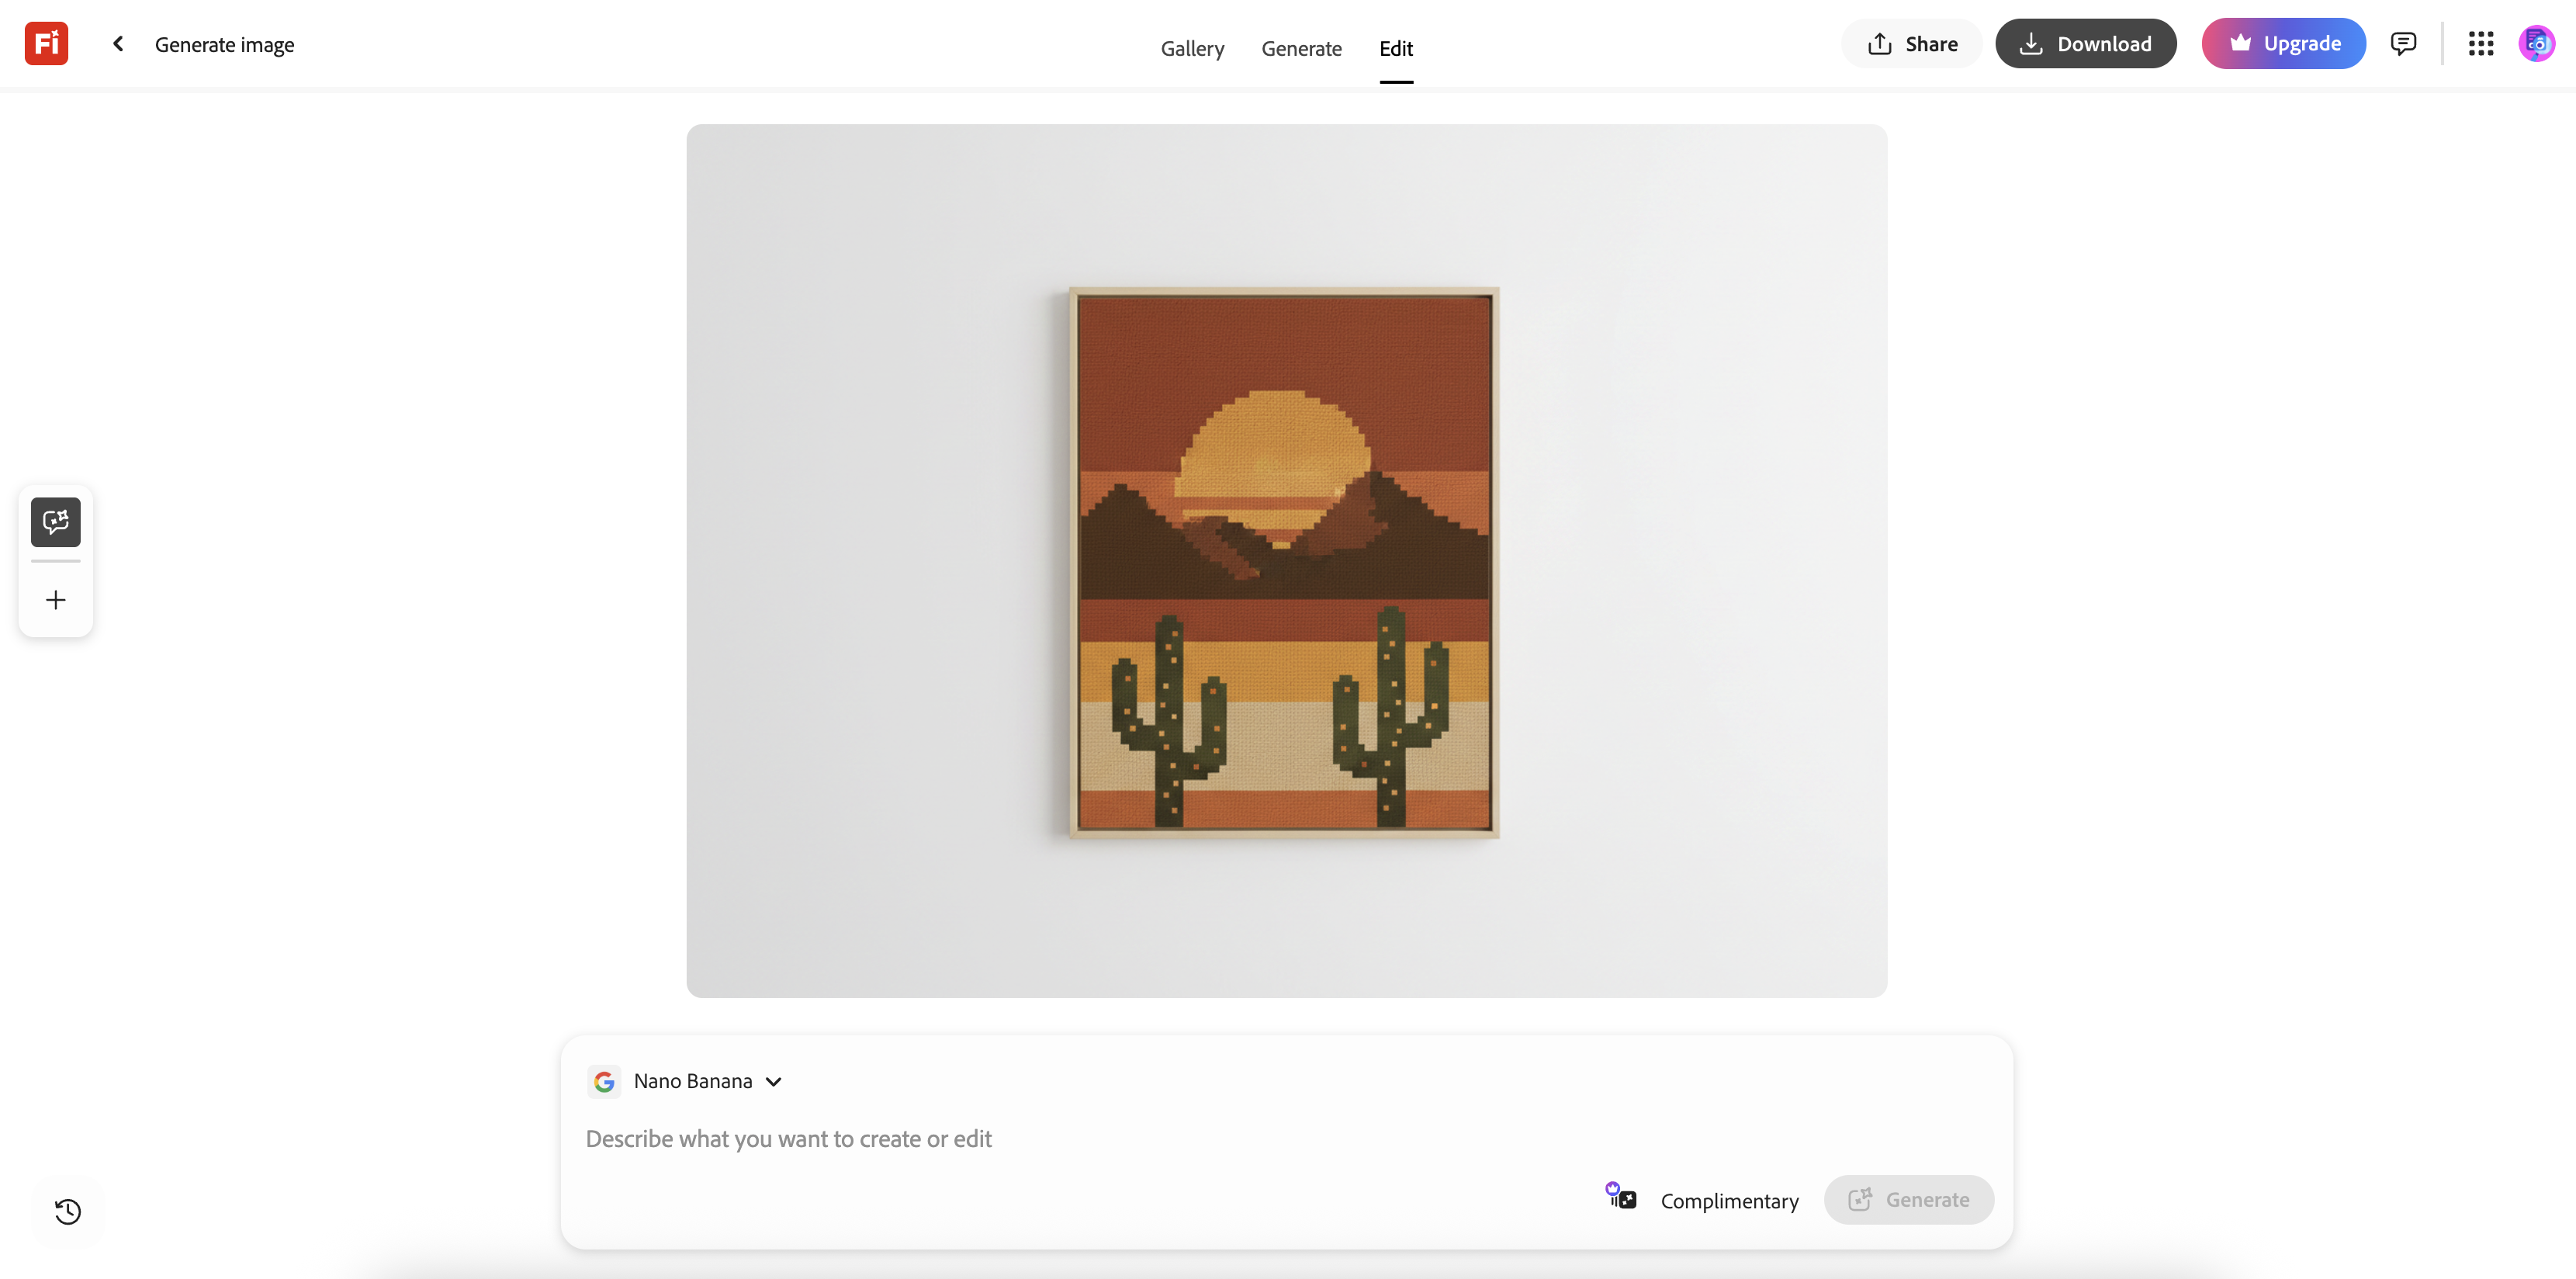Go back using the left chevron arrow

118,44
